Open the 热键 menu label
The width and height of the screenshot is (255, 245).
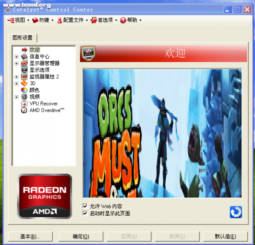(44, 20)
